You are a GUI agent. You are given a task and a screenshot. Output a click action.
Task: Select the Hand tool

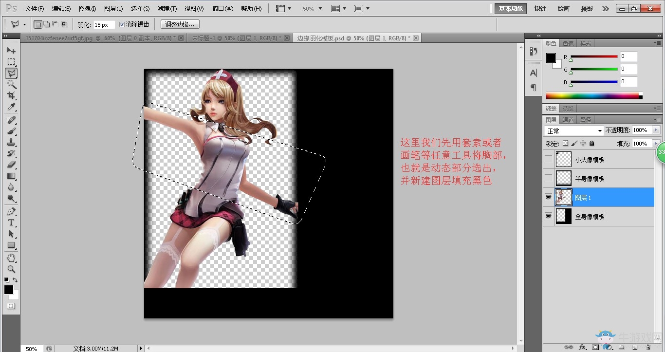[11, 258]
